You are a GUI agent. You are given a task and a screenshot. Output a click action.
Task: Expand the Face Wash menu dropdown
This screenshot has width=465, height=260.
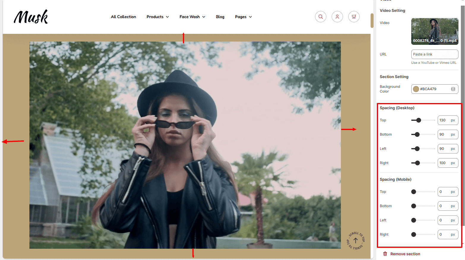[192, 17]
